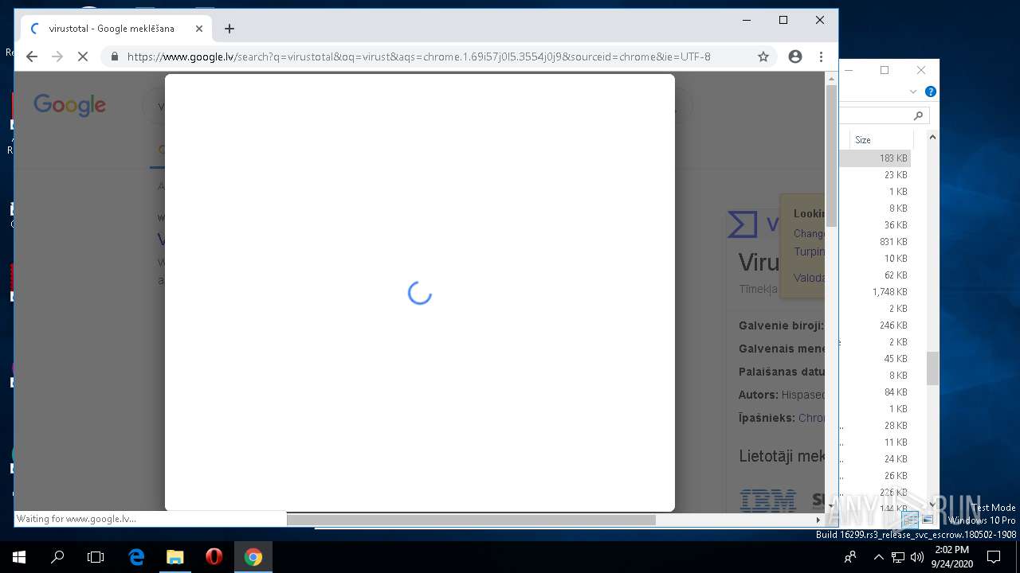Screen dimensions: 1020x573
Task: Click the File Explorer search box
Action: [884, 116]
